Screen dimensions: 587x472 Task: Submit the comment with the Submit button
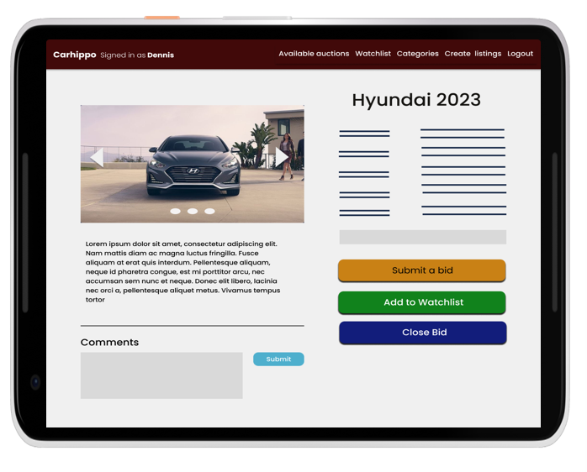coord(278,359)
